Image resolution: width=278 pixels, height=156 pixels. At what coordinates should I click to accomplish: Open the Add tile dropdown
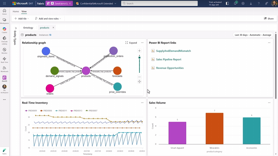click(x=22, y=18)
